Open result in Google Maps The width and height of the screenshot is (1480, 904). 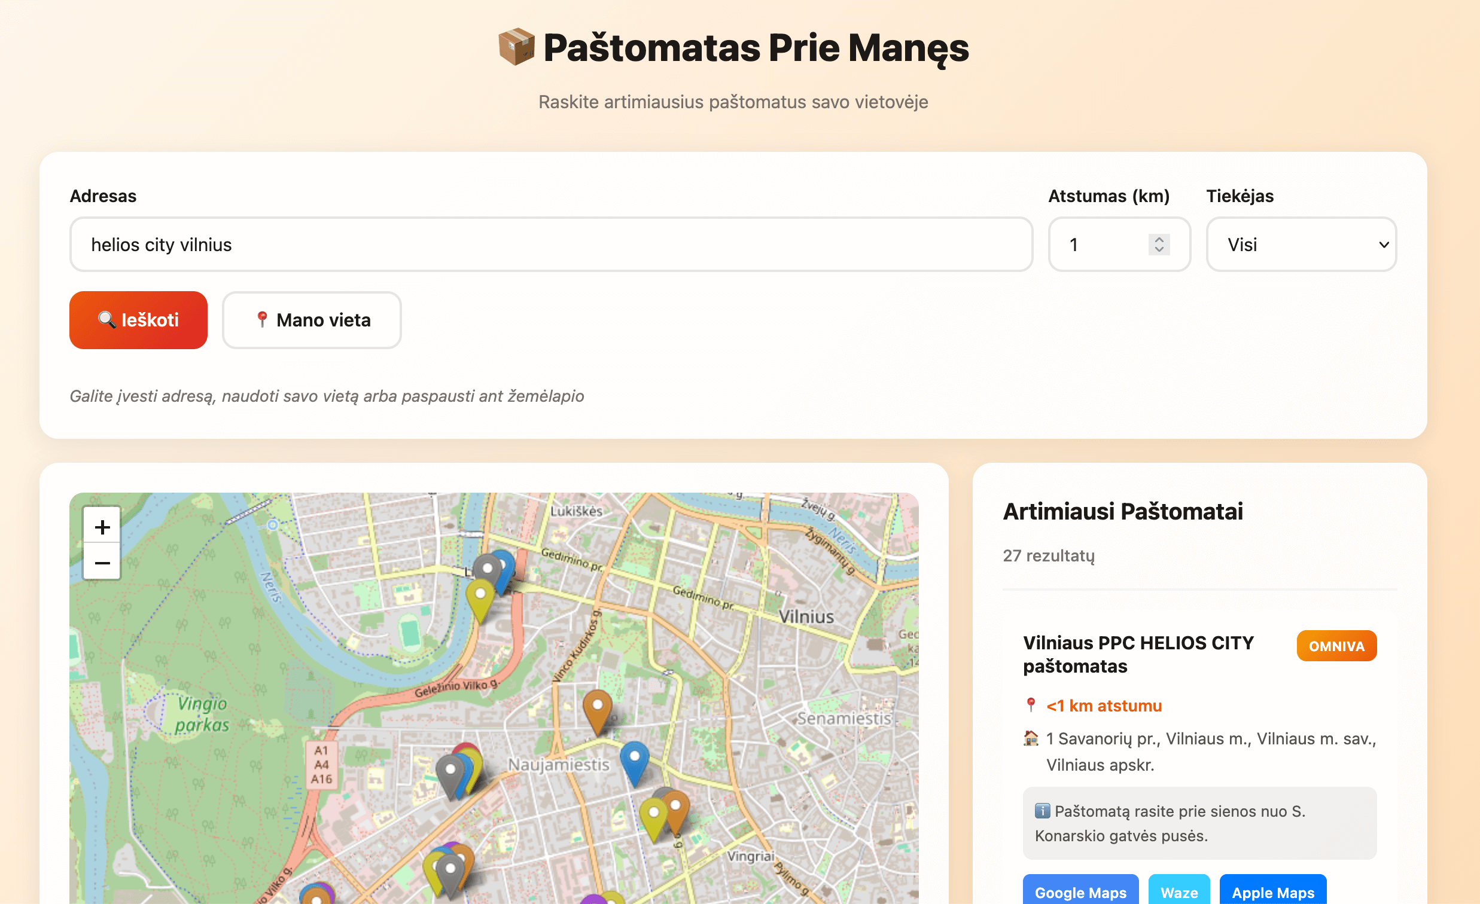tap(1080, 891)
